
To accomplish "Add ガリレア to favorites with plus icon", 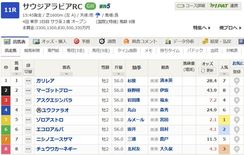I will tap(236, 81).
